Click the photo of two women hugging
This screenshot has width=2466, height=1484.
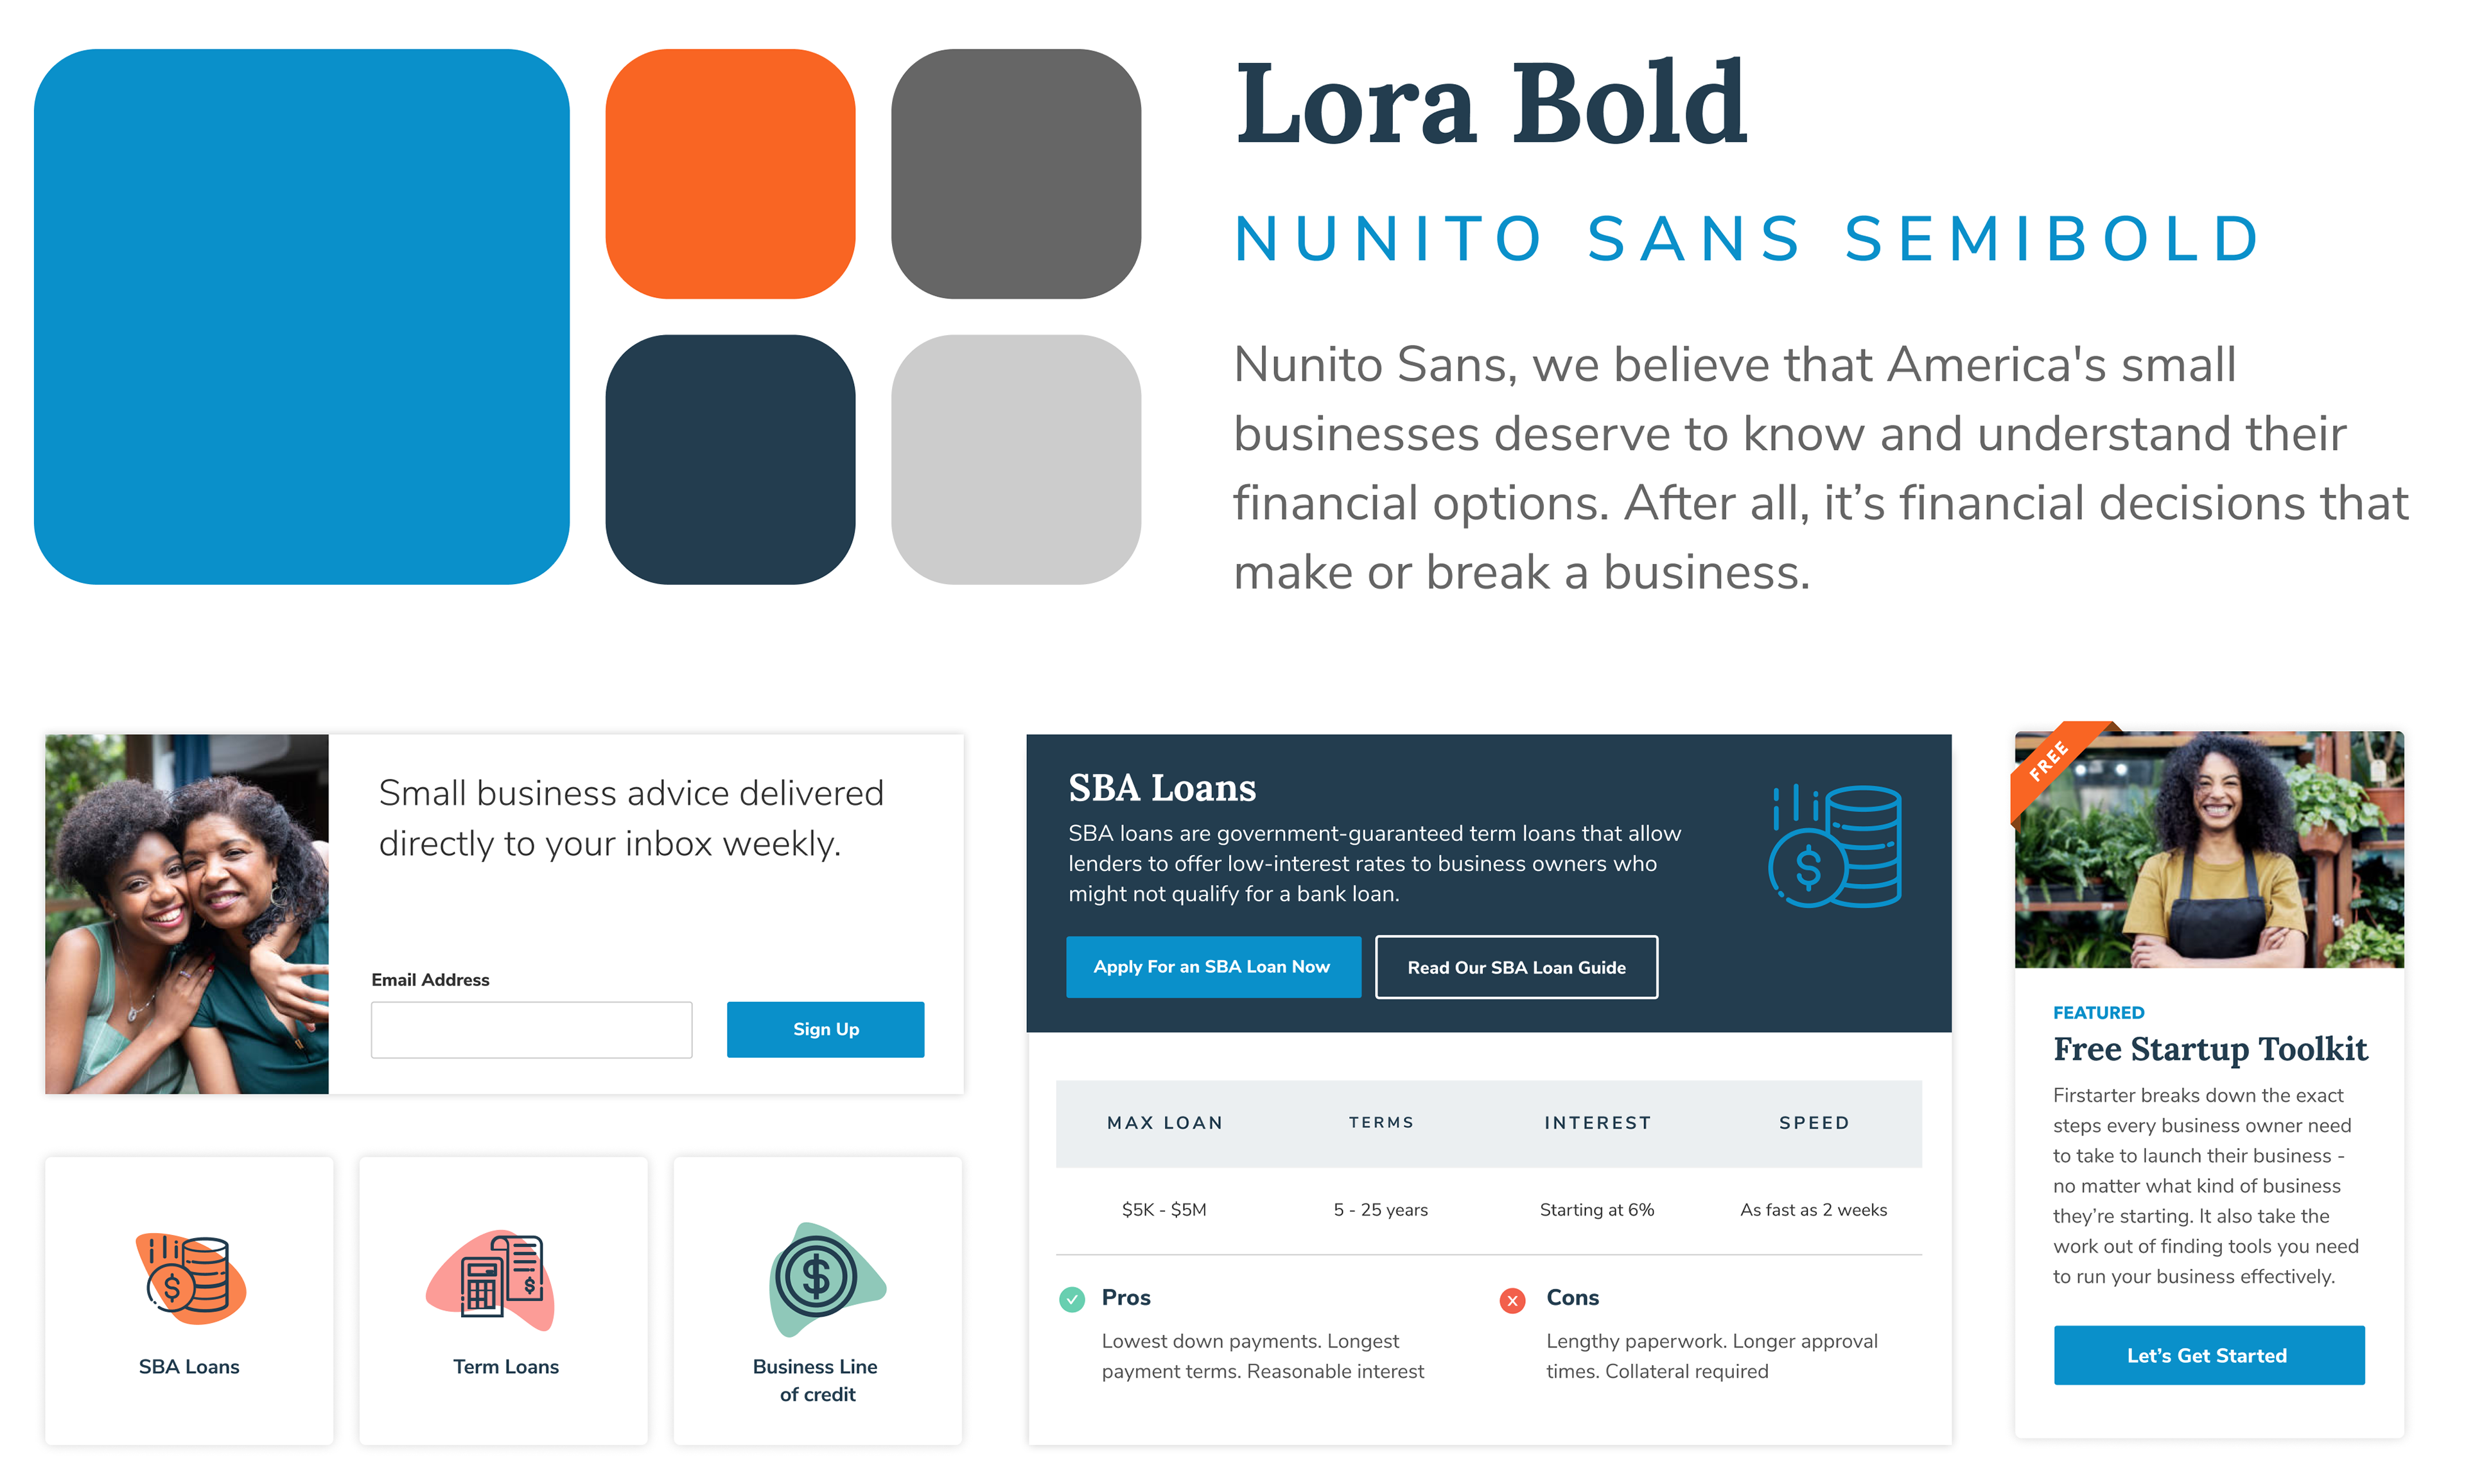[187, 914]
